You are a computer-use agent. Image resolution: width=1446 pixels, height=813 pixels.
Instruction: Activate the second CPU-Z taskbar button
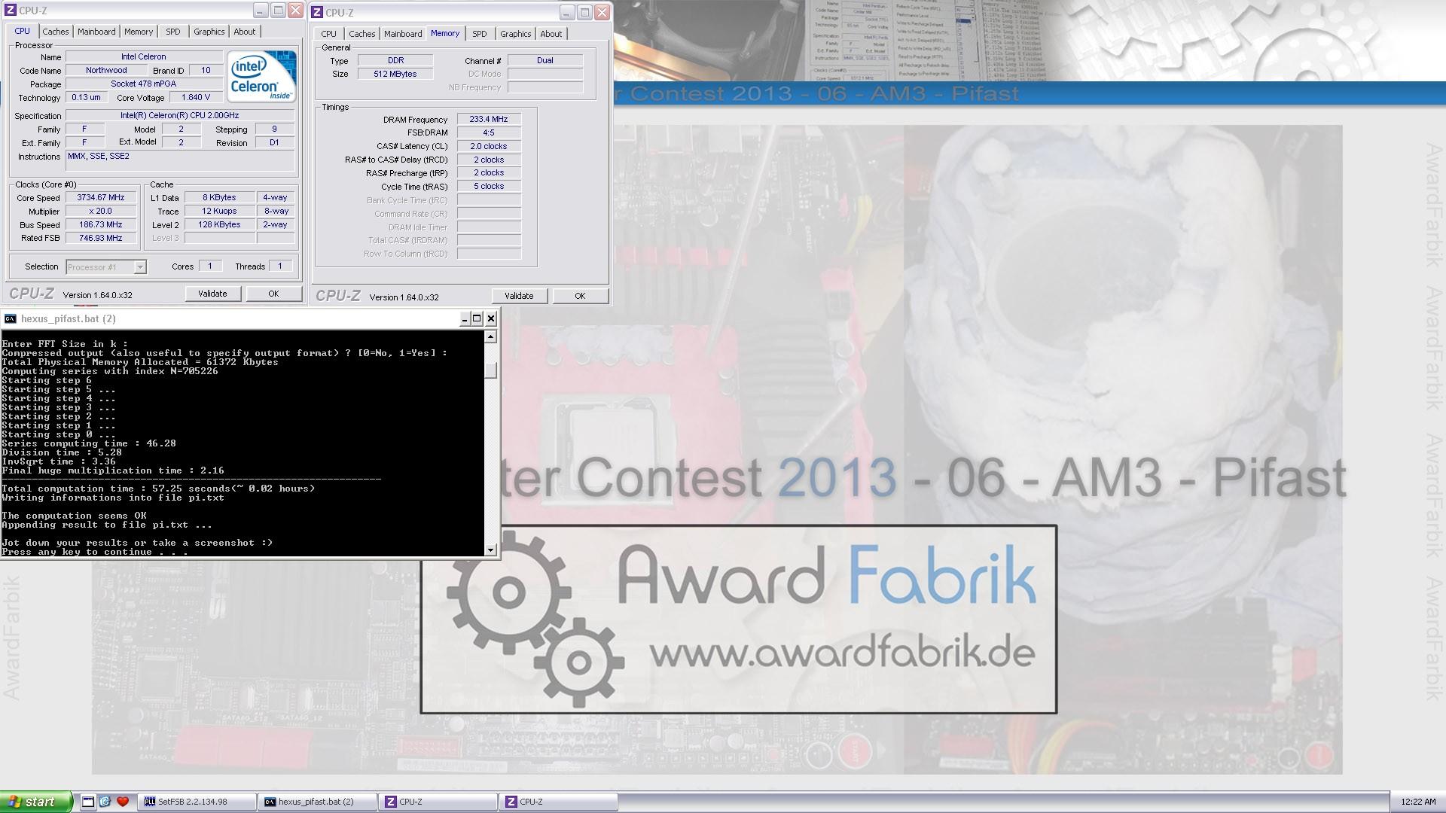click(x=558, y=802)
